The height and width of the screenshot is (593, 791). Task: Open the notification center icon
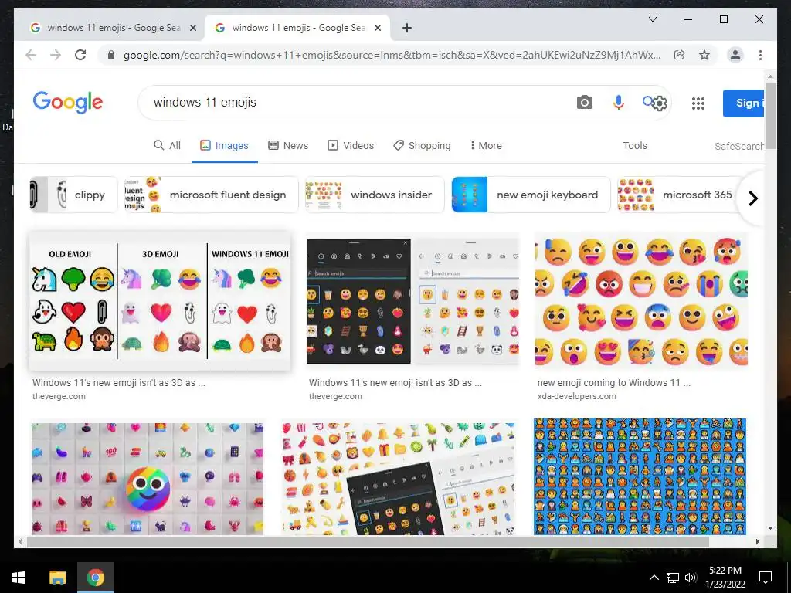766,578
